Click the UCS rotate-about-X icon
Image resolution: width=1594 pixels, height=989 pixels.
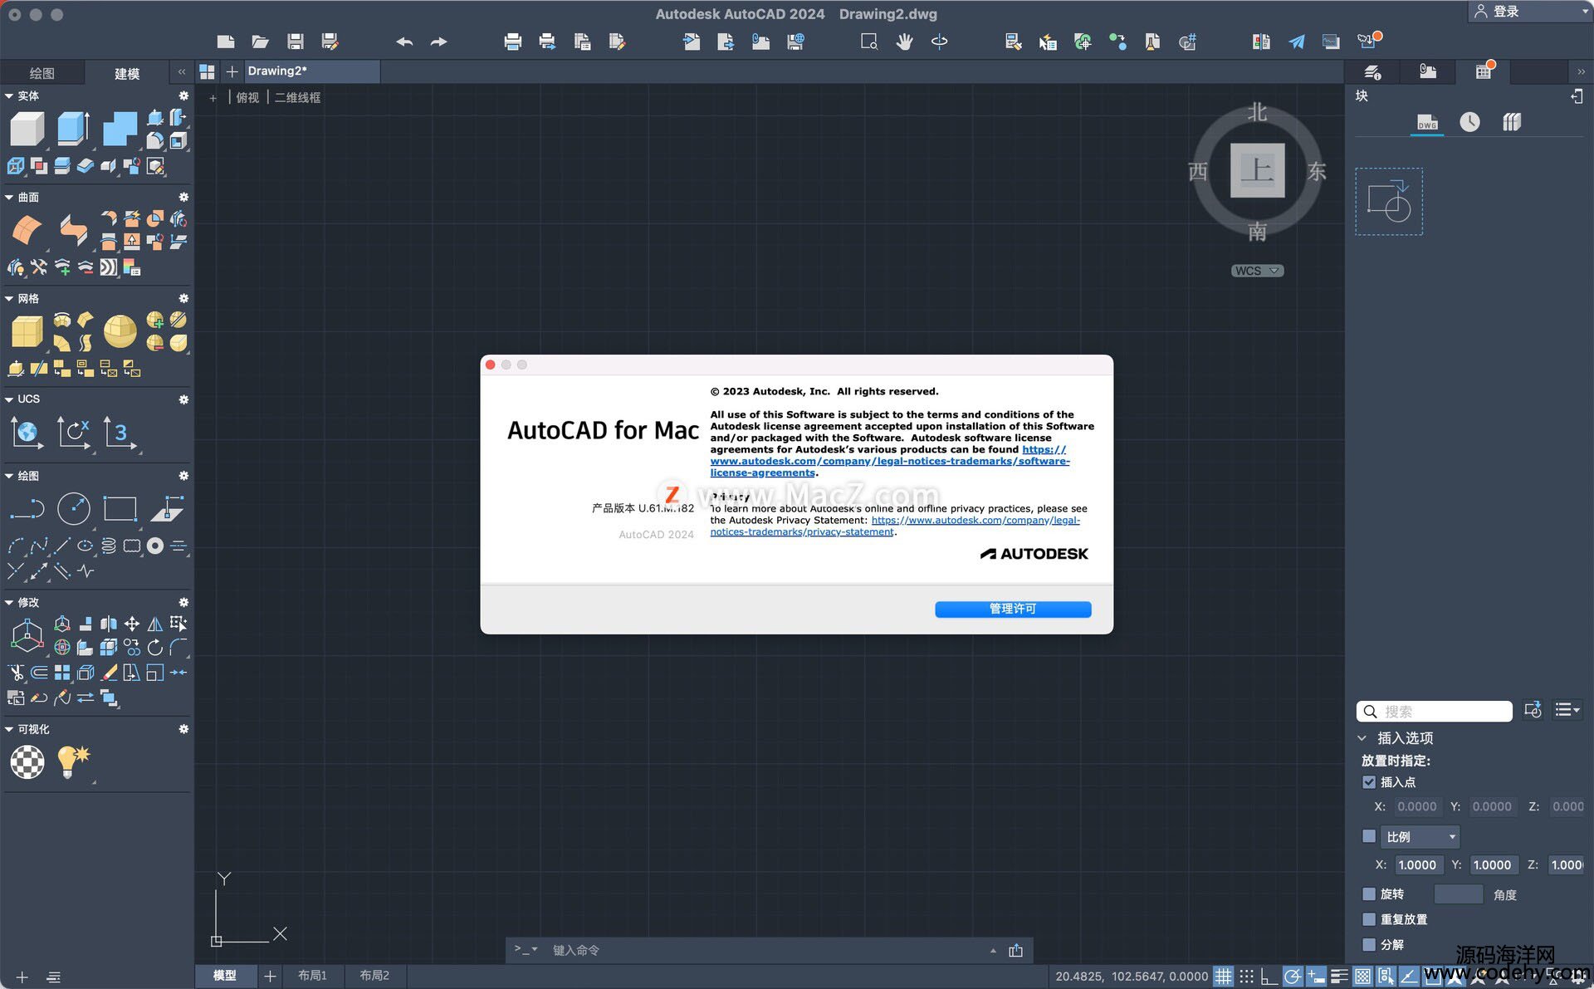point(73,433)
